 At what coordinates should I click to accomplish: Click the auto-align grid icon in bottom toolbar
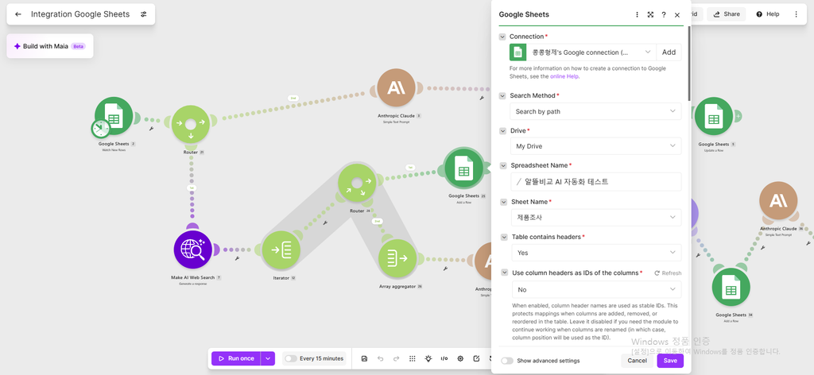click(413, 358)
